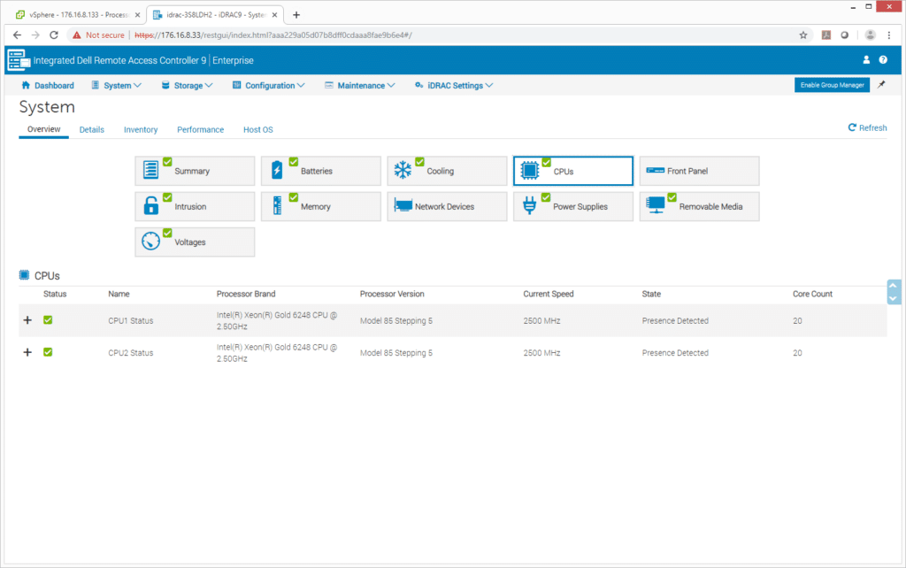Click the Power Supplies plug icon
This screenshot has height=568, width=906.
click(529, 206)
